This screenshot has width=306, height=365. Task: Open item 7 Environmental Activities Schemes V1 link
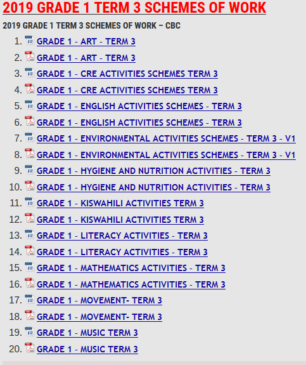pyautogui.click(x=166, y=138)
